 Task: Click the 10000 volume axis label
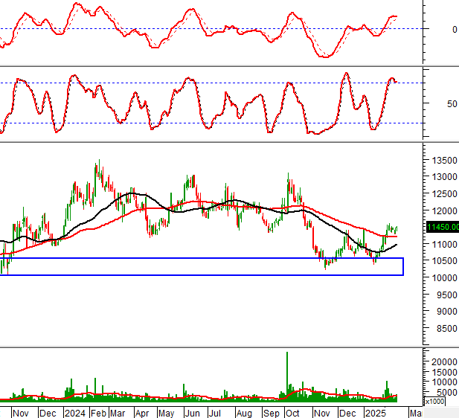(x=444, y=382)
